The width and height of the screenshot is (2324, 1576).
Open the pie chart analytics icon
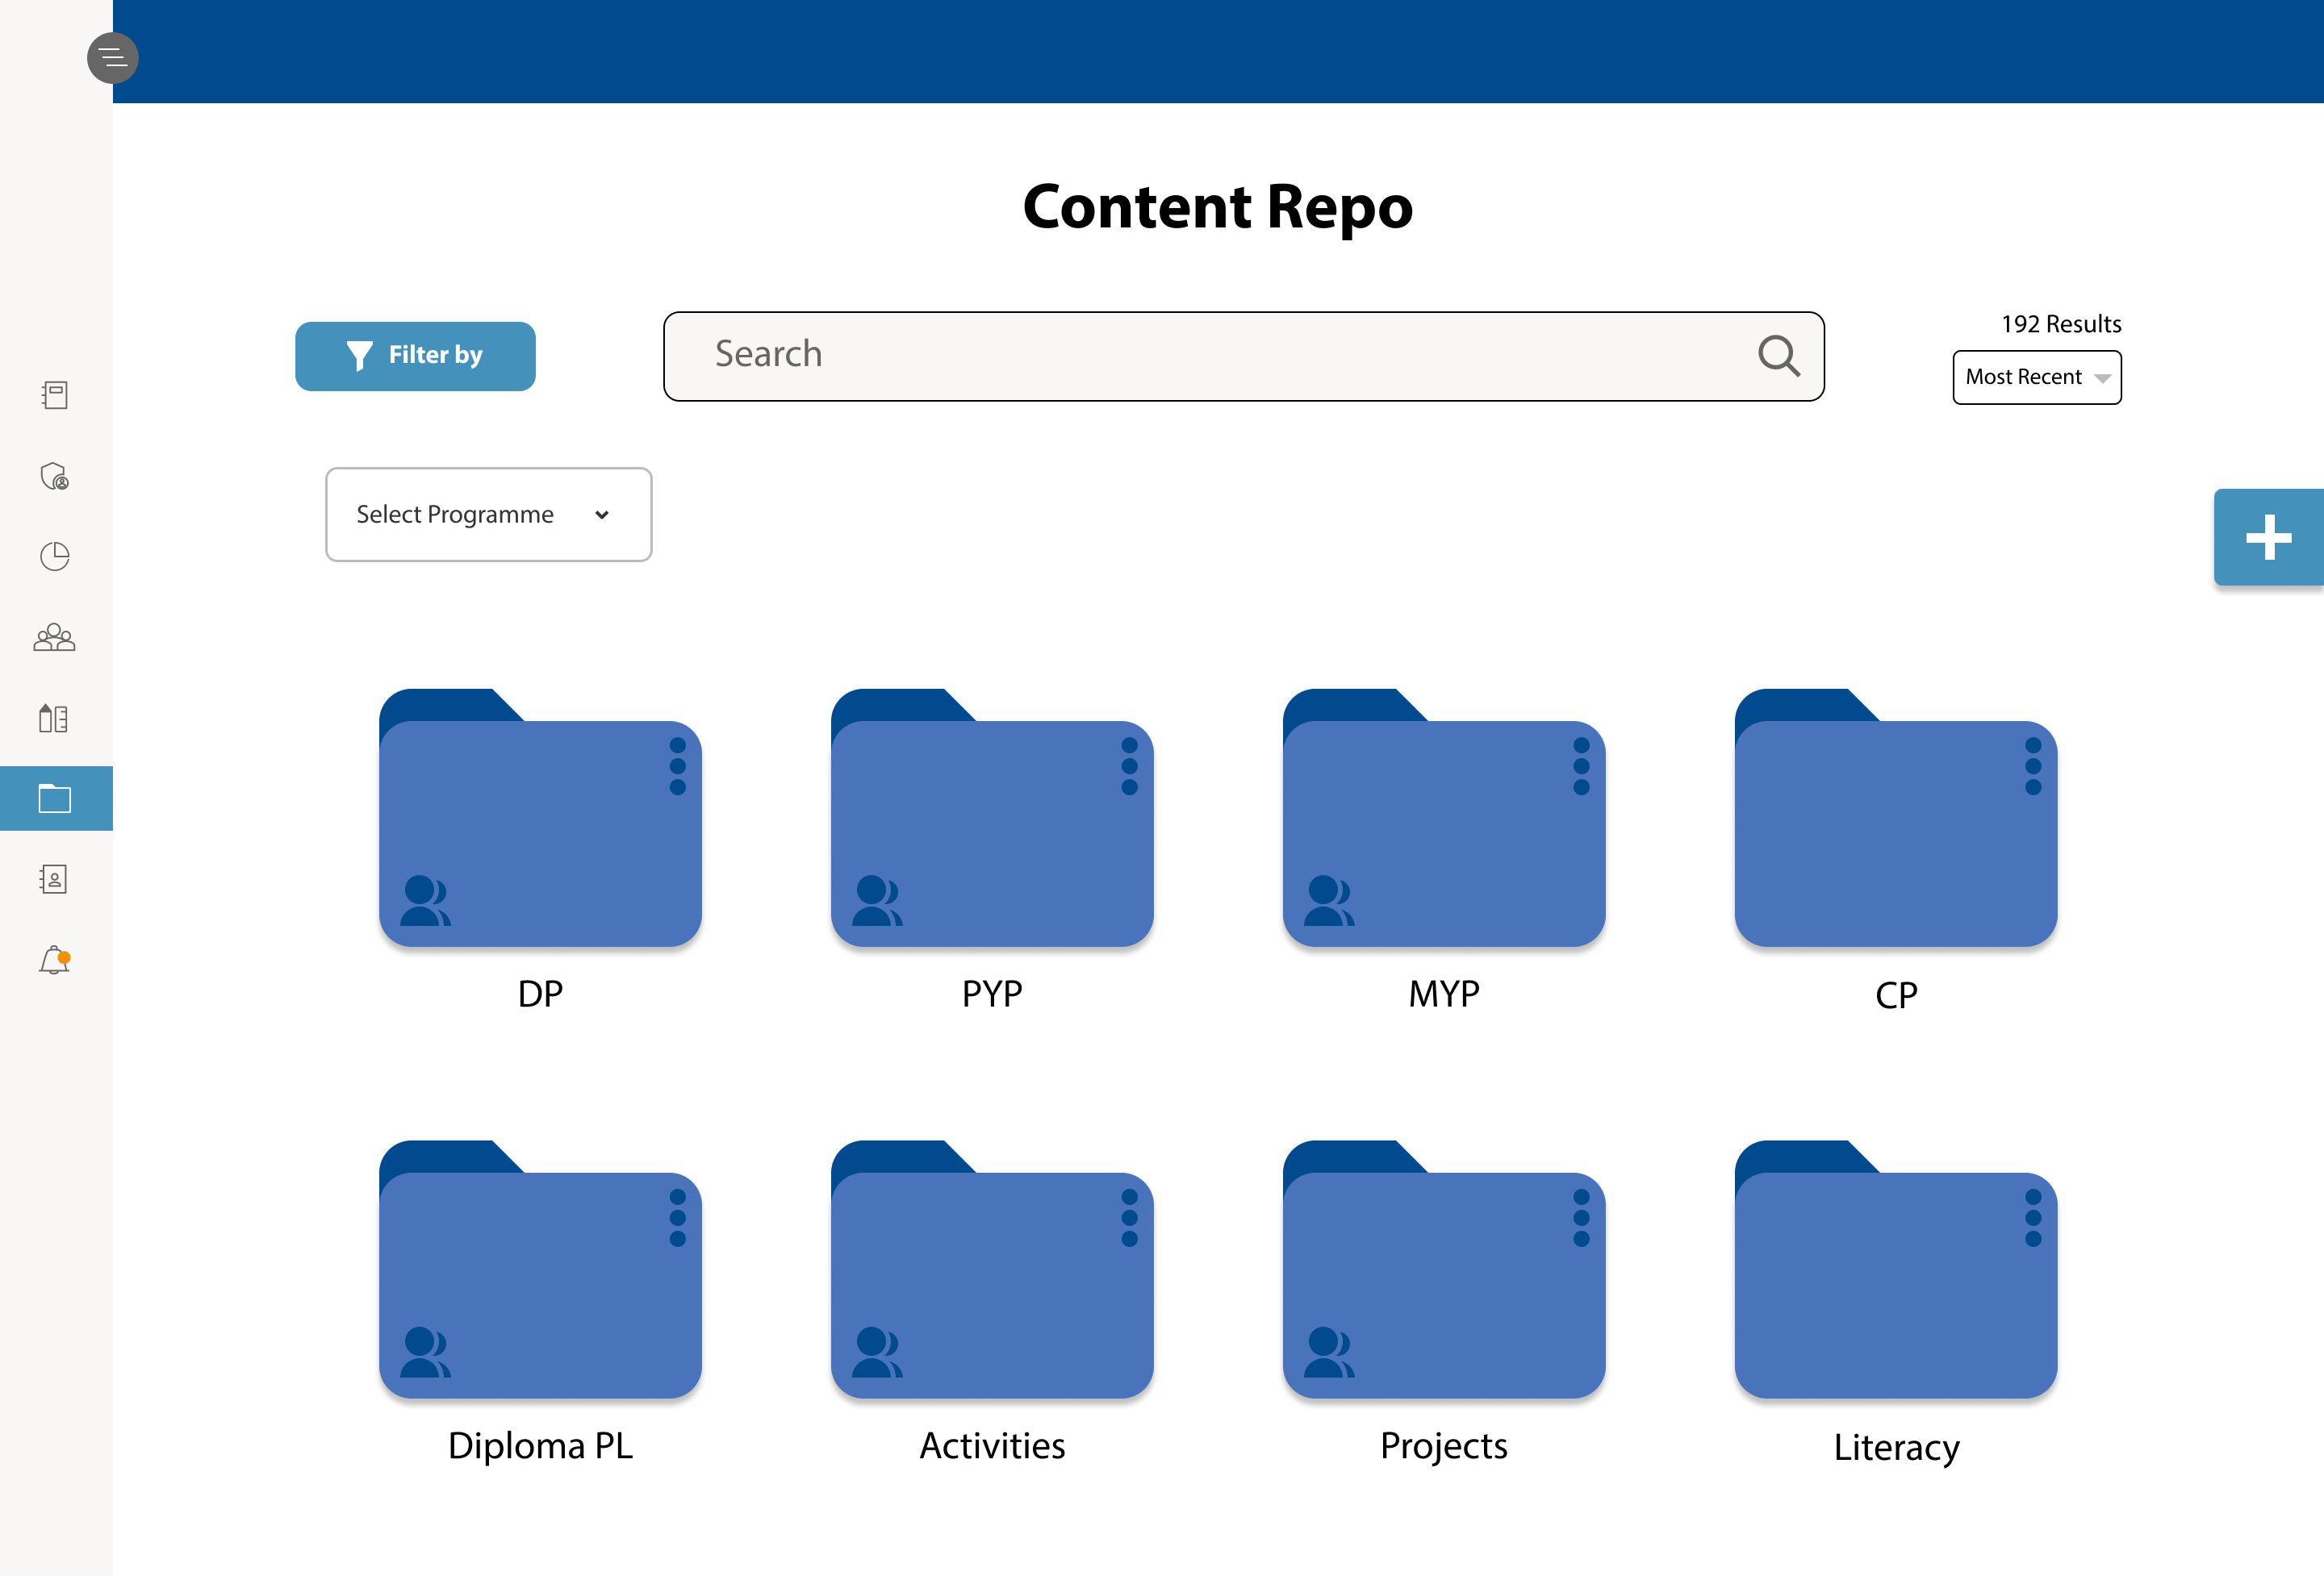[55, 557]
